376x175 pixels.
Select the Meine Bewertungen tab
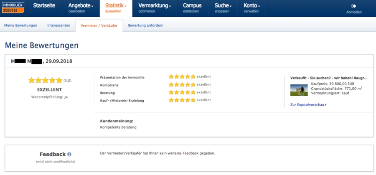click(x=20, y=25)
